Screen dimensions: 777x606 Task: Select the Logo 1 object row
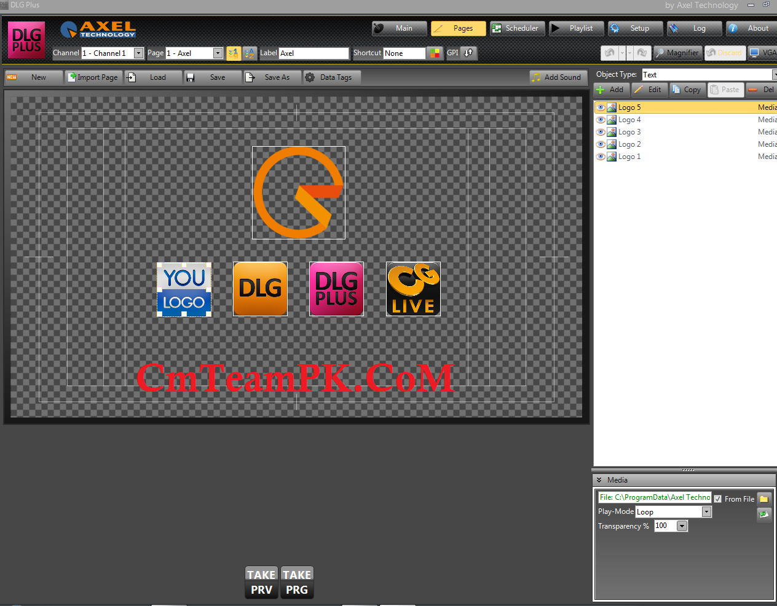pyautogui.click(x=685, y=157)
